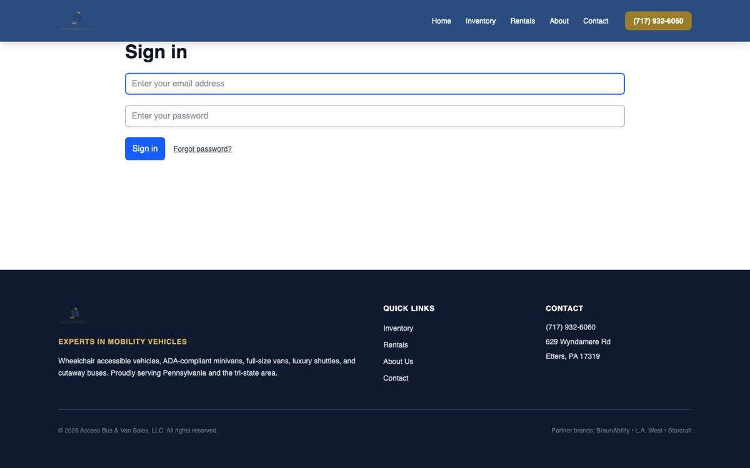Open Rentals under Quick Links
The image size is (750, 468).
396,345
